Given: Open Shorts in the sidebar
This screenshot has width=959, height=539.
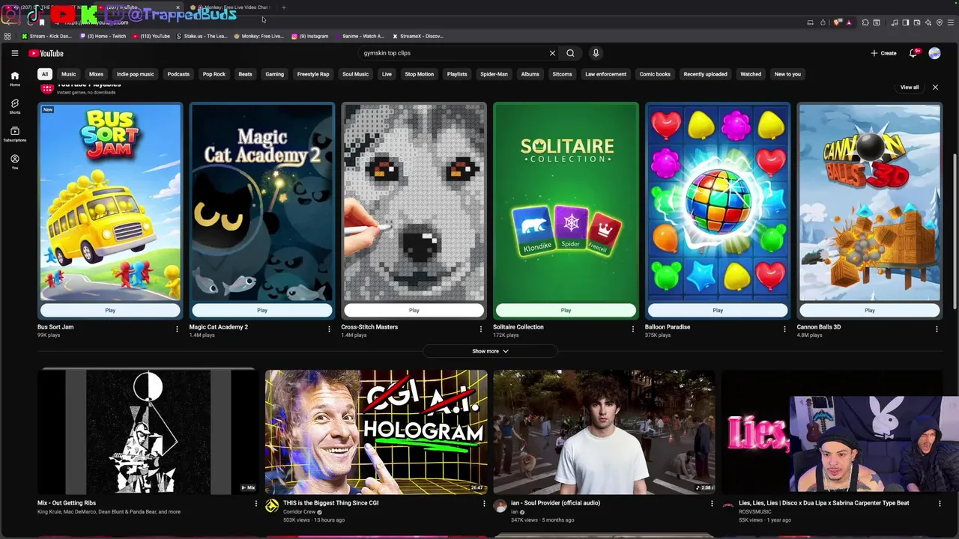Looking at the screenshot, I should pyautogui.click(x=14, y=106).
